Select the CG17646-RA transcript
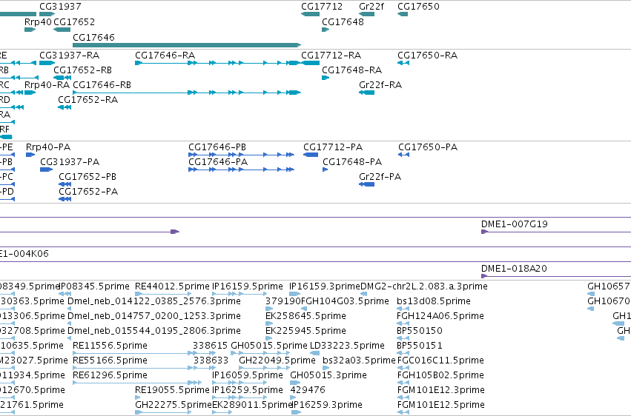This screenshot has height=416, width=631. (218, 63)
